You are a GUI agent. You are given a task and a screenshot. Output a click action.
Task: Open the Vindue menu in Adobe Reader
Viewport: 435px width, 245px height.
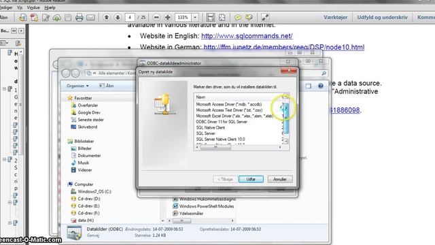tap(33, 7)
